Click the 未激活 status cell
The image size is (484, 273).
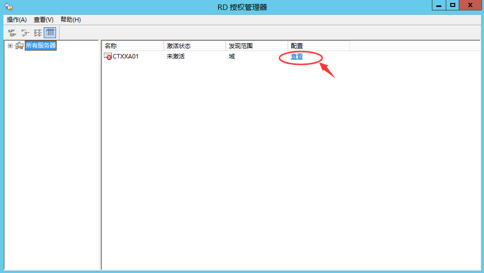(x=176, y=56)
